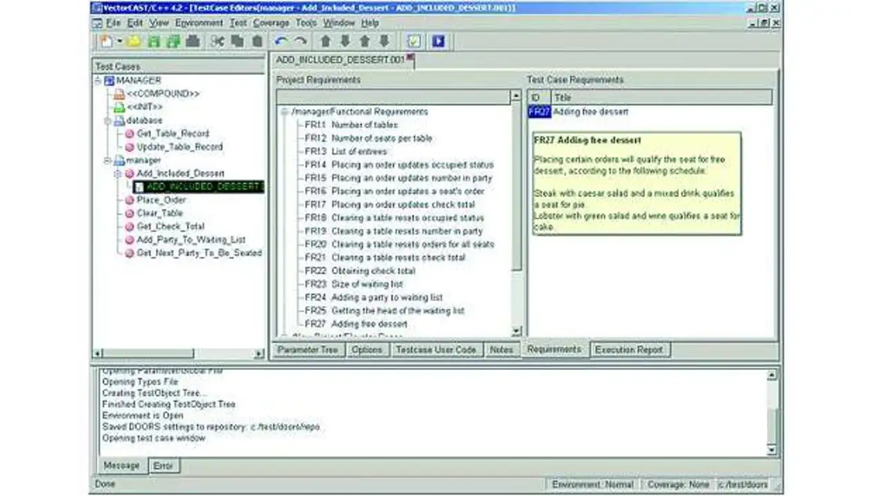Click the <<COMPOUND>> node icon
The image size is (884, 496).
(119, 94)
